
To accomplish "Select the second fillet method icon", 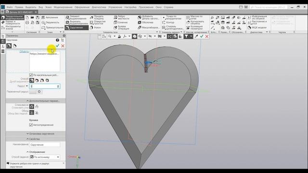I will point(37,80).
